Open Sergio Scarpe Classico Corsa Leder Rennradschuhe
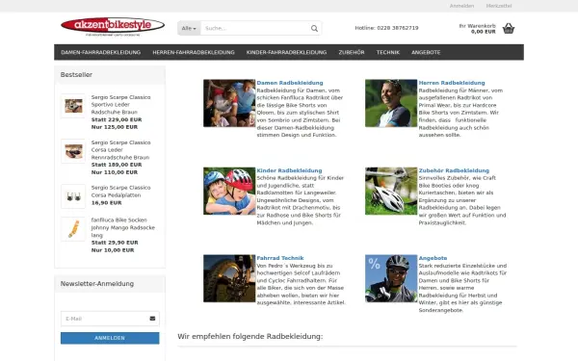Viewport: 578px width, 361px height. tap(120, 150)
